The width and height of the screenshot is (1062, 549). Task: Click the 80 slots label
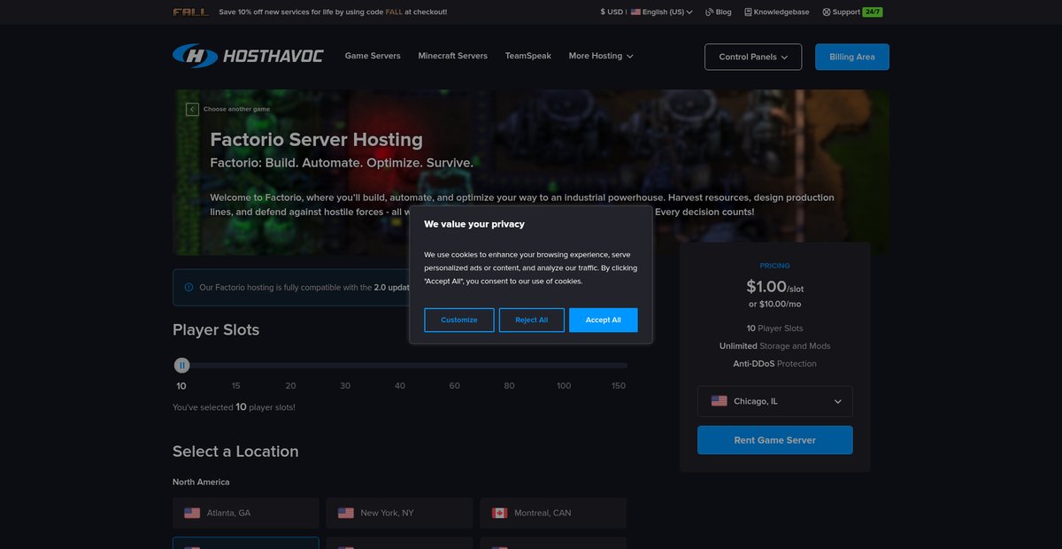509,386
